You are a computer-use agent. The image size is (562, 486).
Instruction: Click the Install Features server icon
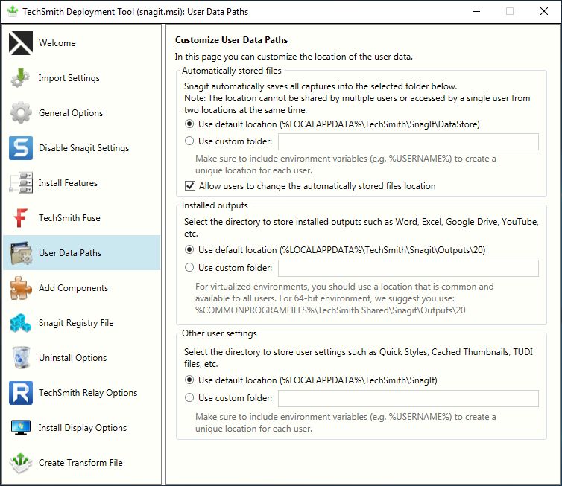21,183
